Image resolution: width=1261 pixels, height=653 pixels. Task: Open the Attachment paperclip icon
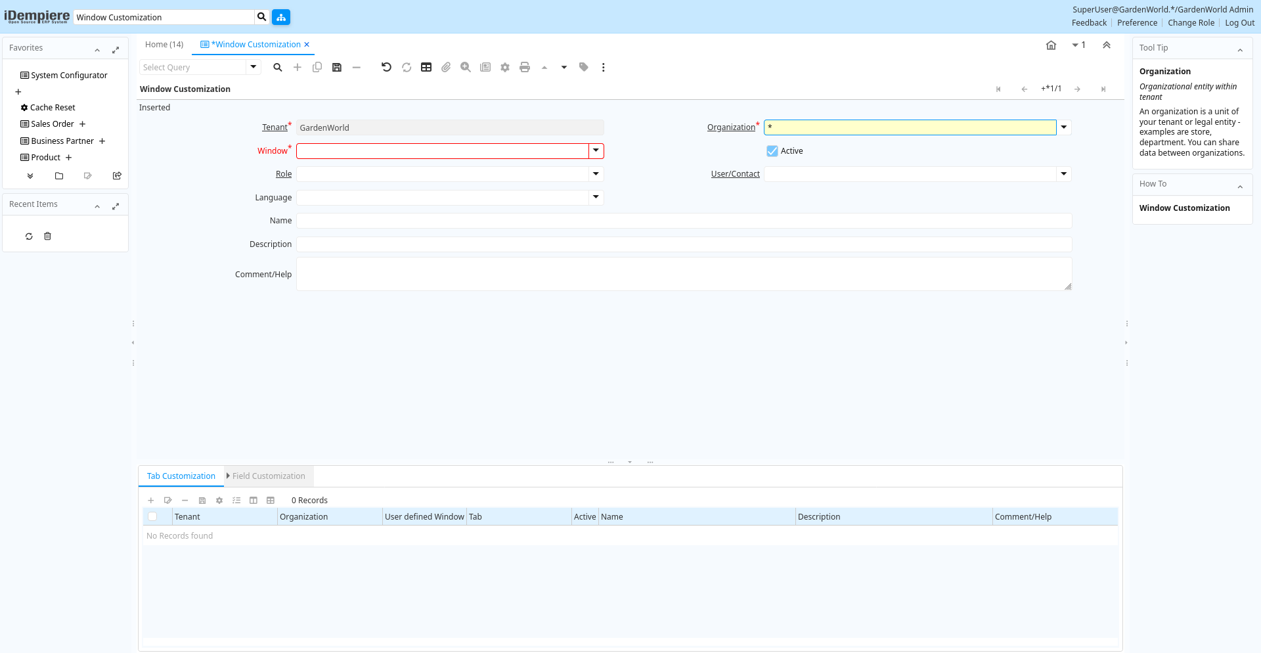[446, 67]
